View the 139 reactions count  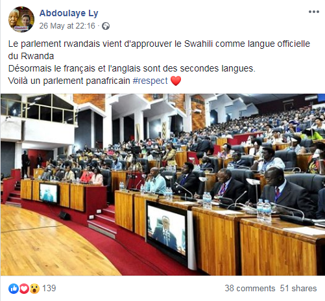pos(49,289)
